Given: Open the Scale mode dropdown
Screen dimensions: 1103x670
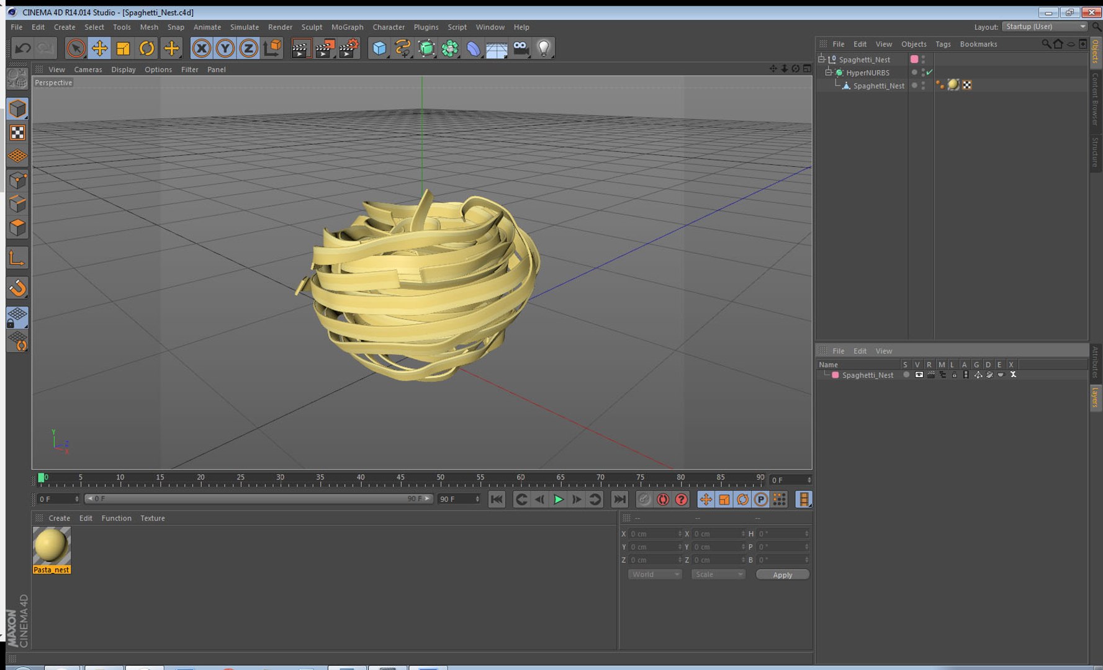Looking at the screenshot, I should pos(718,574).
